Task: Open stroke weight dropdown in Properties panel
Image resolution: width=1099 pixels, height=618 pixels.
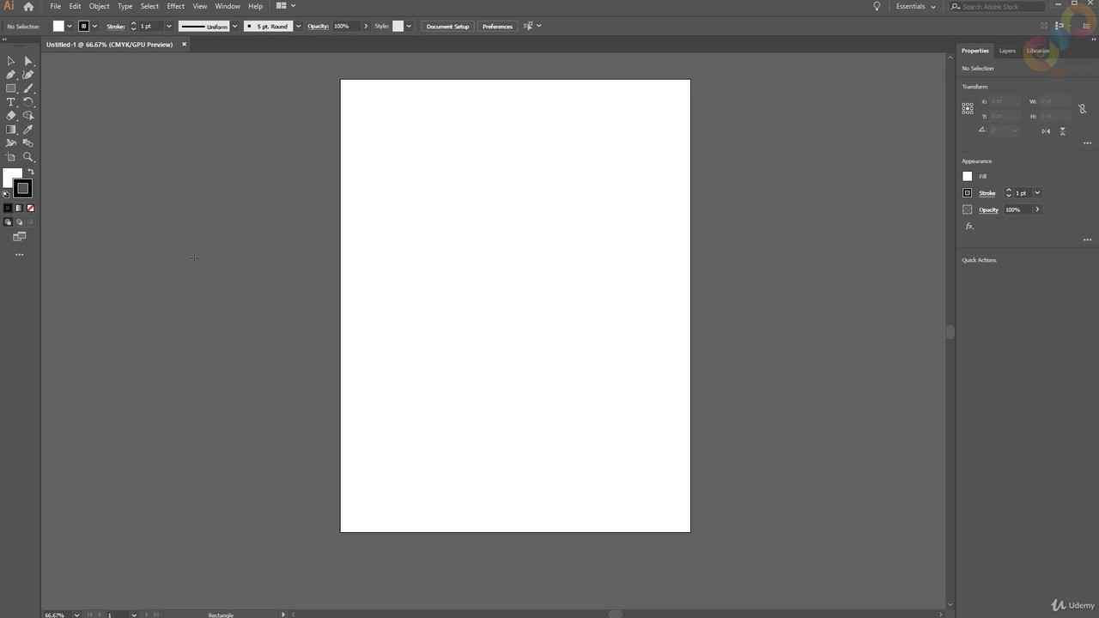Action: point(1037,193)
